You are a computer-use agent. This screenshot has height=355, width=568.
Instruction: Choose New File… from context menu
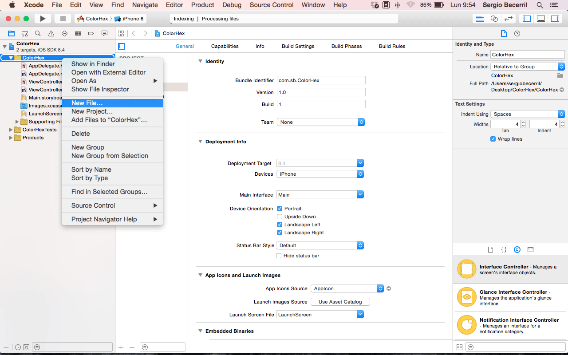coord(113,103)
